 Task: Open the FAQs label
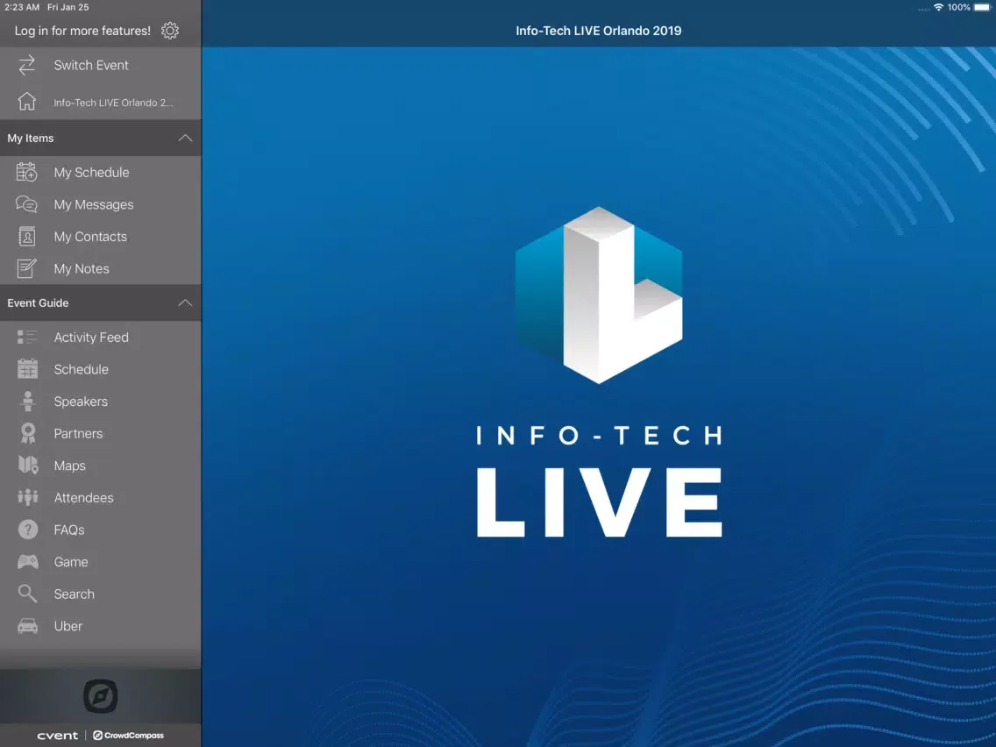[x=69, y=530]
